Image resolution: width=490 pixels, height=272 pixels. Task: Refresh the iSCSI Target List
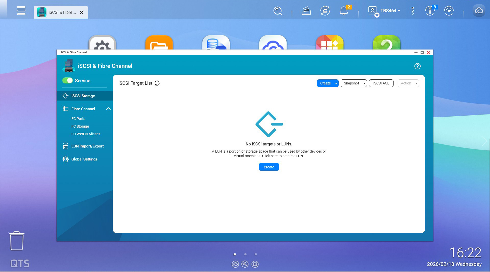[x=157, y=83]
